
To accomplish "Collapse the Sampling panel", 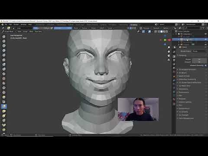I will tap(182, 55).
